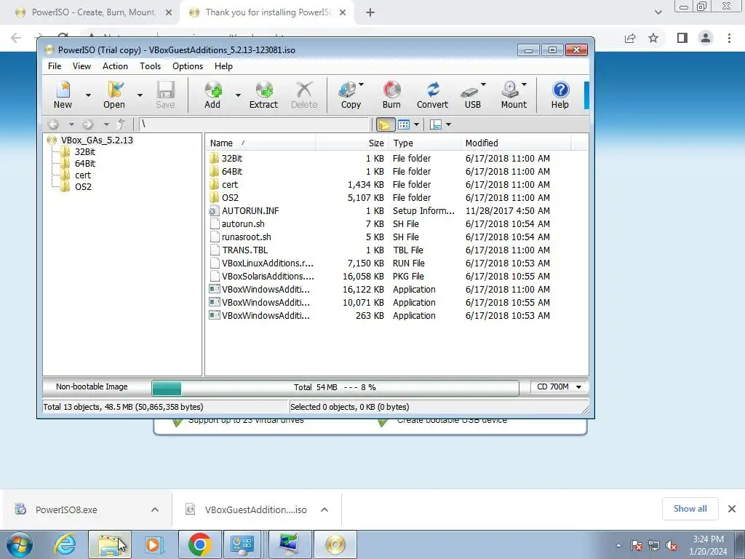Open the VBoxGuestAddition iso download options chevron

click(324, 510)
